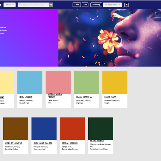Select the Hijau Matcha color swatch

point(86,82)
